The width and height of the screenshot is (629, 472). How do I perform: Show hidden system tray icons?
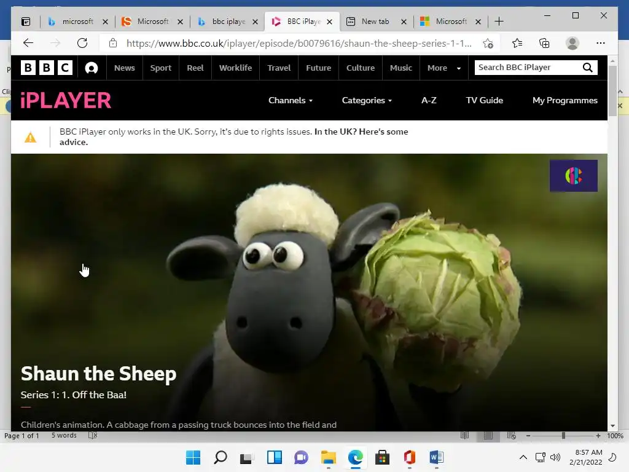(523, 457)
